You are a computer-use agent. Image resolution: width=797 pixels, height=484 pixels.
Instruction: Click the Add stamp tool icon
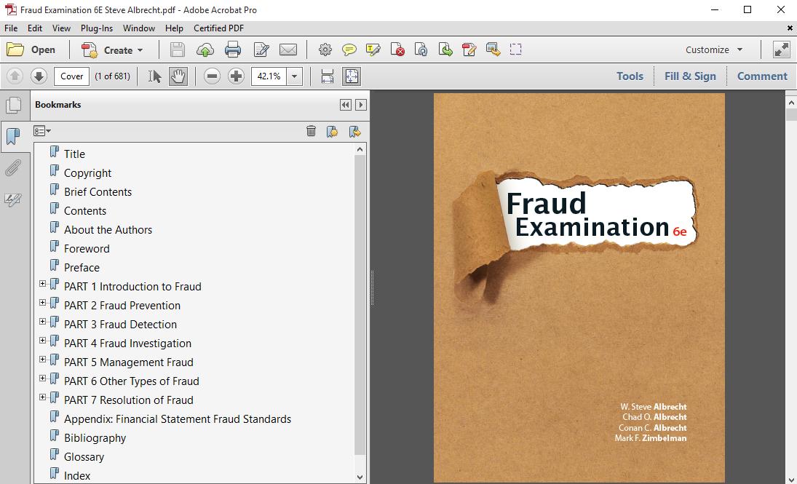pos(493,49)
